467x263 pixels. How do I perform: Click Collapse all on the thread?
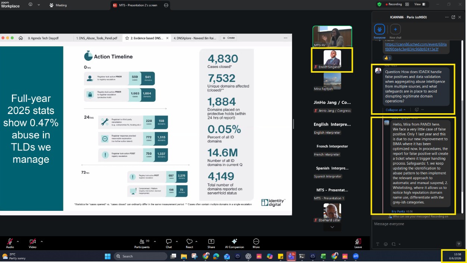click(396, 110)
